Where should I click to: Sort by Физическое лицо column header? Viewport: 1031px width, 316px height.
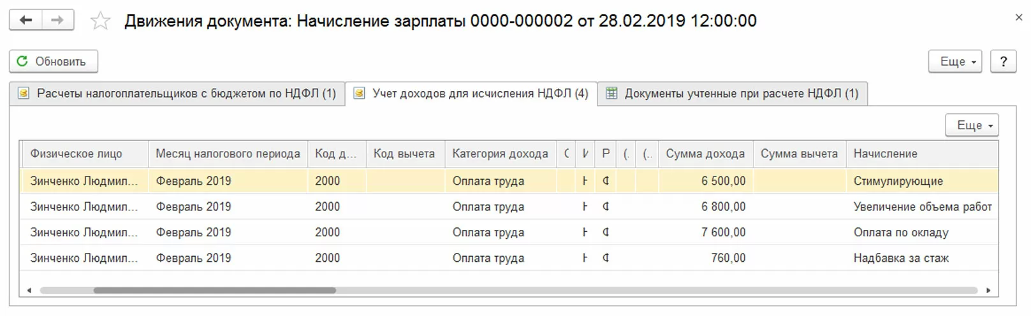(76, 154)
